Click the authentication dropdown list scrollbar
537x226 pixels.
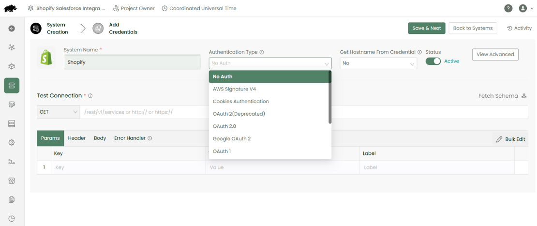coord(330,97)
